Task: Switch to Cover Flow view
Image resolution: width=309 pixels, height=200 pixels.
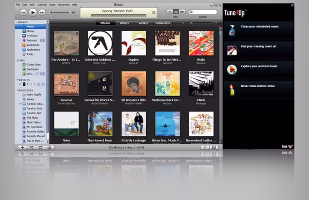Action: coord(182,12)
